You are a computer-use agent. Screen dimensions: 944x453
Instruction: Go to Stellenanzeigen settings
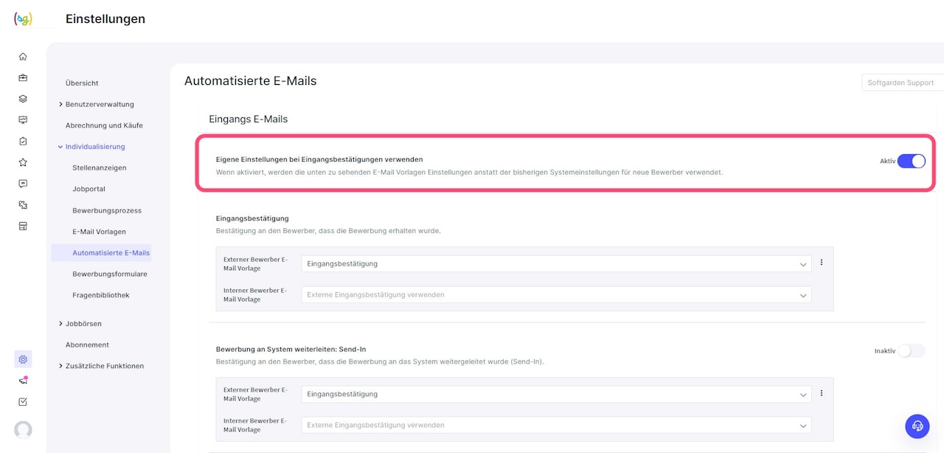pos(100,168)
